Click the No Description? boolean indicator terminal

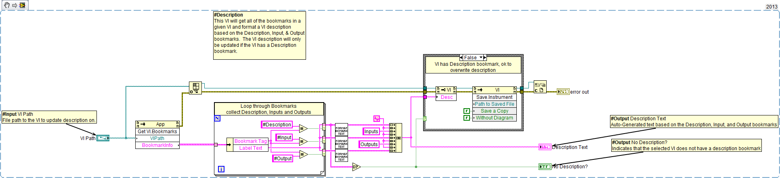pyautogui.click(x=545, y=167)
